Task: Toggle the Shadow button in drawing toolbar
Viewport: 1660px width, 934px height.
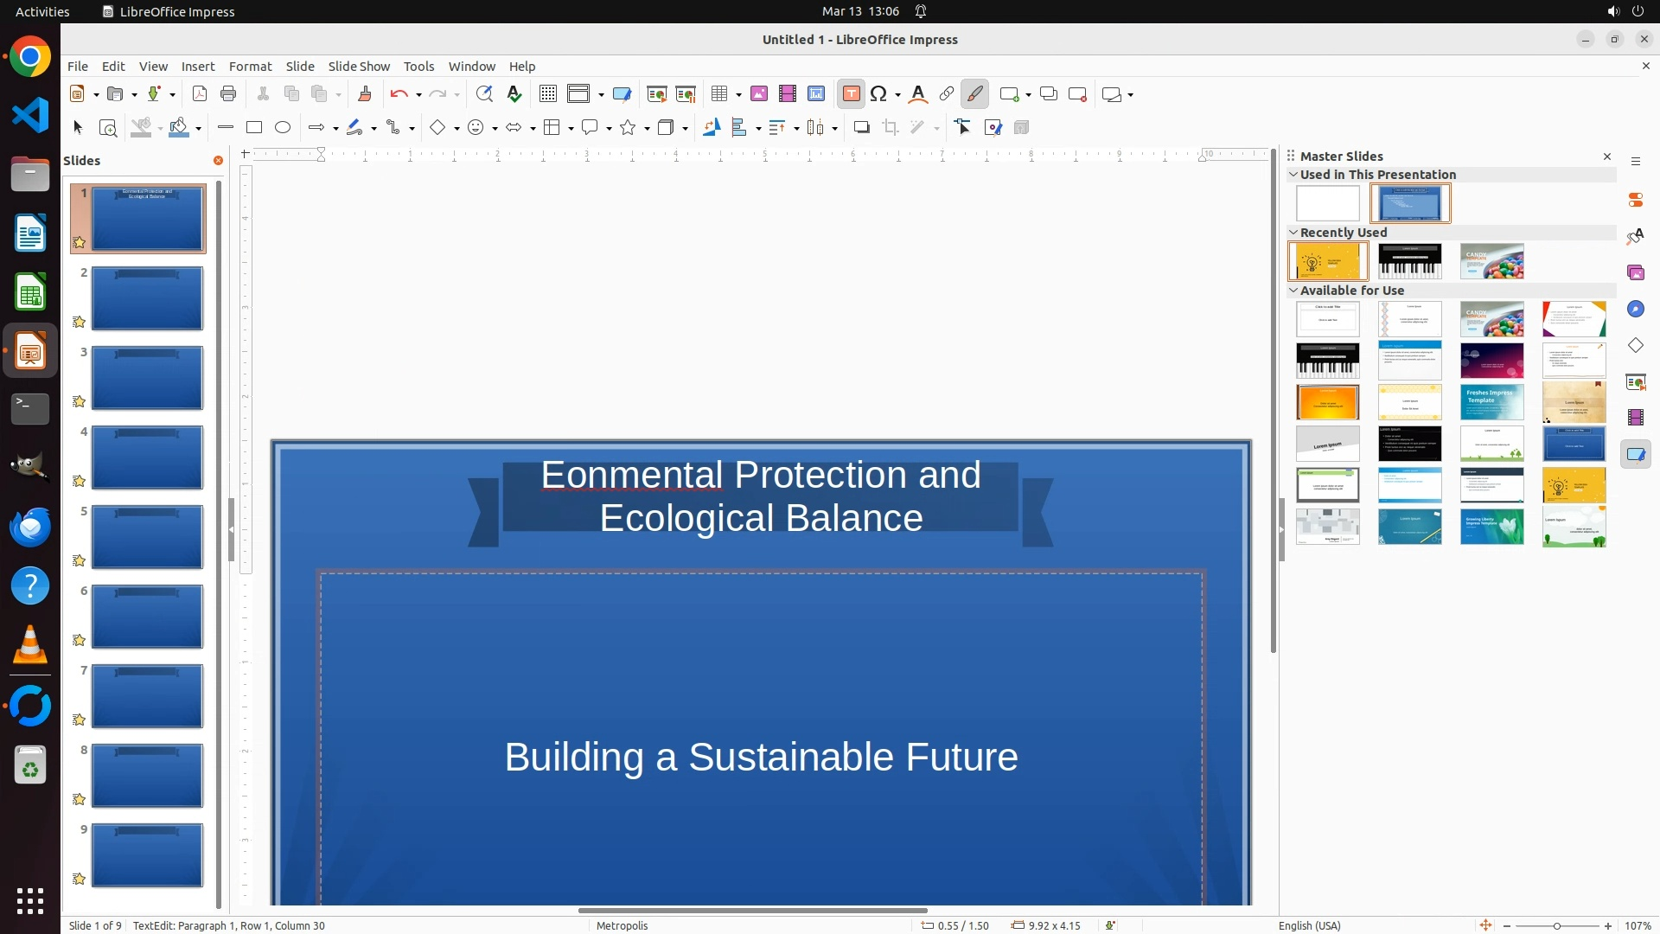Action: pos(861,128)
